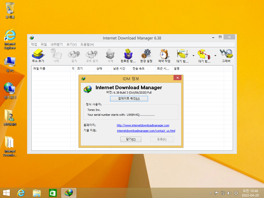Sort by the 남은 시간 column header

point(121,69)
